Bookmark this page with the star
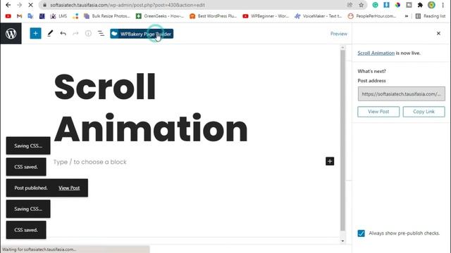This screenshot has height=253, width=451. pos(361,5)
